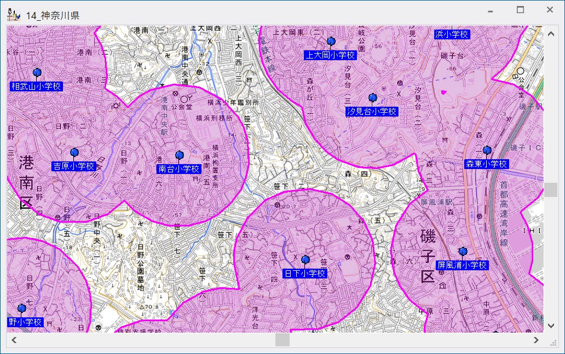This screenshot has height=354, width=565.
Task: Click the 南台小学校 blue pin marker
Action: click(x=180, y=155)
